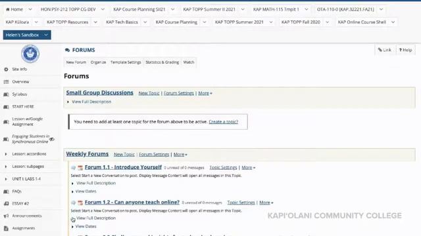The width and height of the screenshot is (421, 236).
Task: Open the KAP TOPP Resources dropdown chevron
Action: [x=95, y=22]
